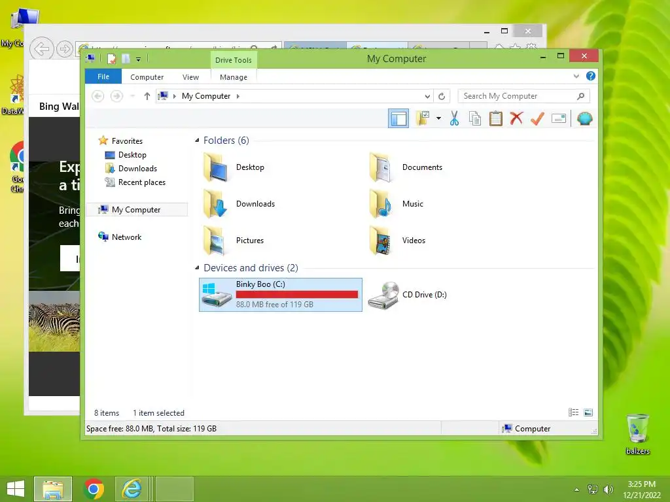Click the Explorer Back navigation button
This screenshot has width=670, height=502.
point(98,96)
